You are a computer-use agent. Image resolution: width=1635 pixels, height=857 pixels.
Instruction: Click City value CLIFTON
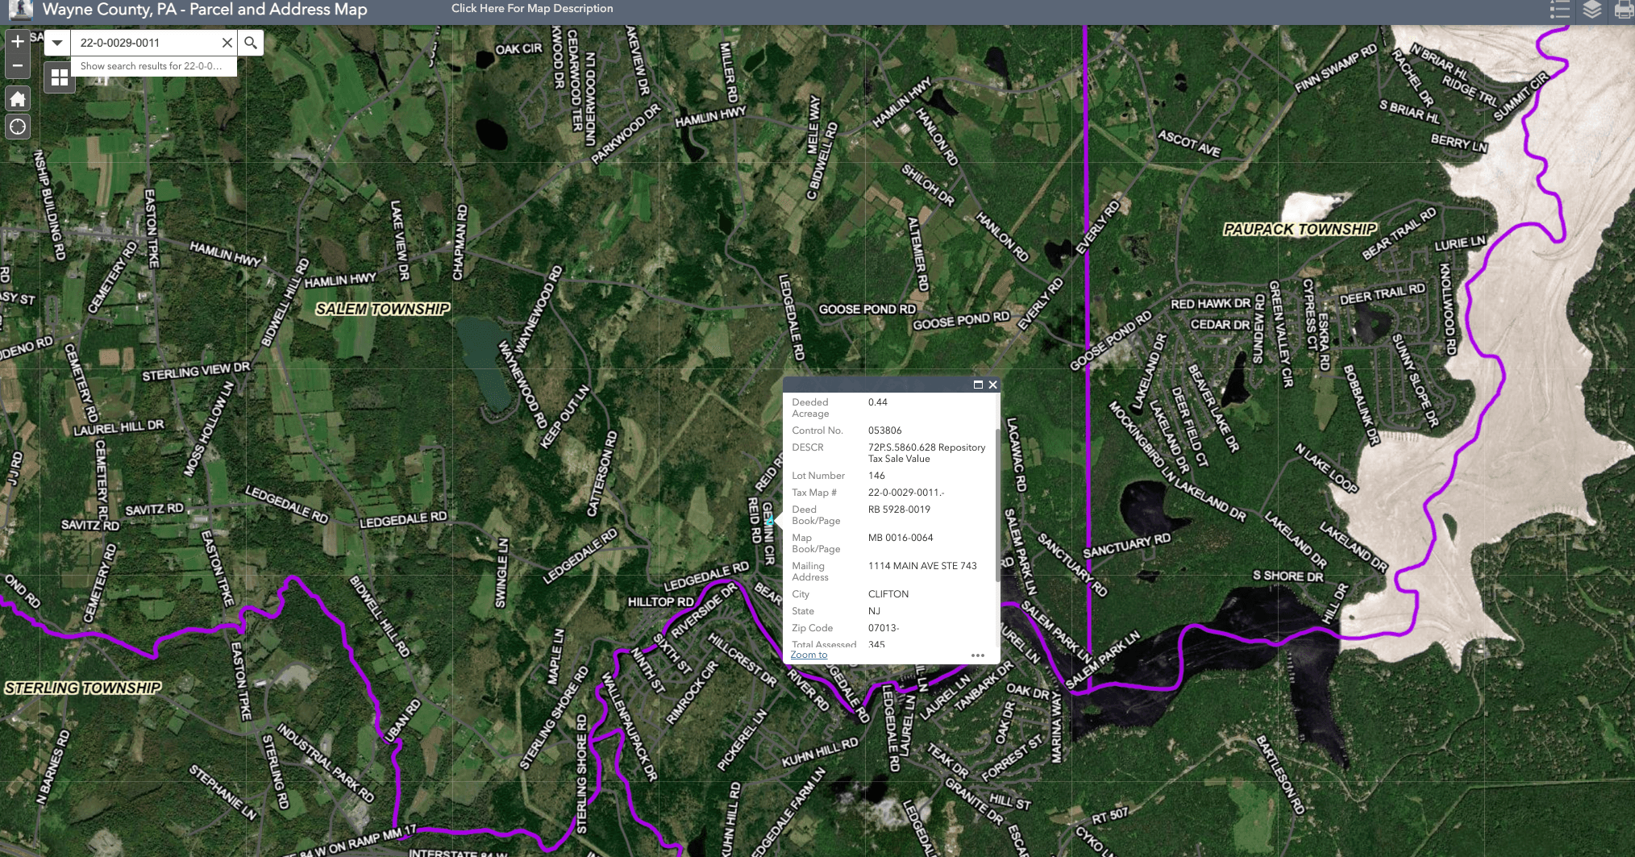[888, 594]
